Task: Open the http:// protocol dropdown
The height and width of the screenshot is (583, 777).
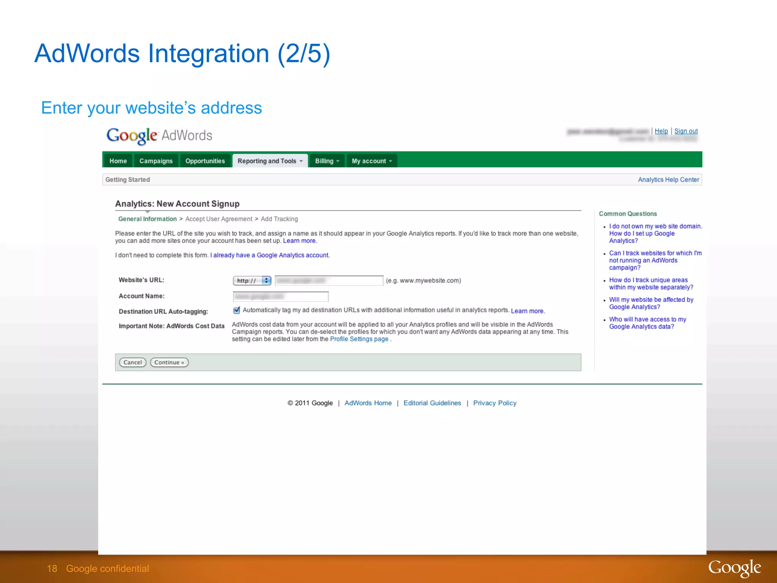Action: (x=252, y=280)
